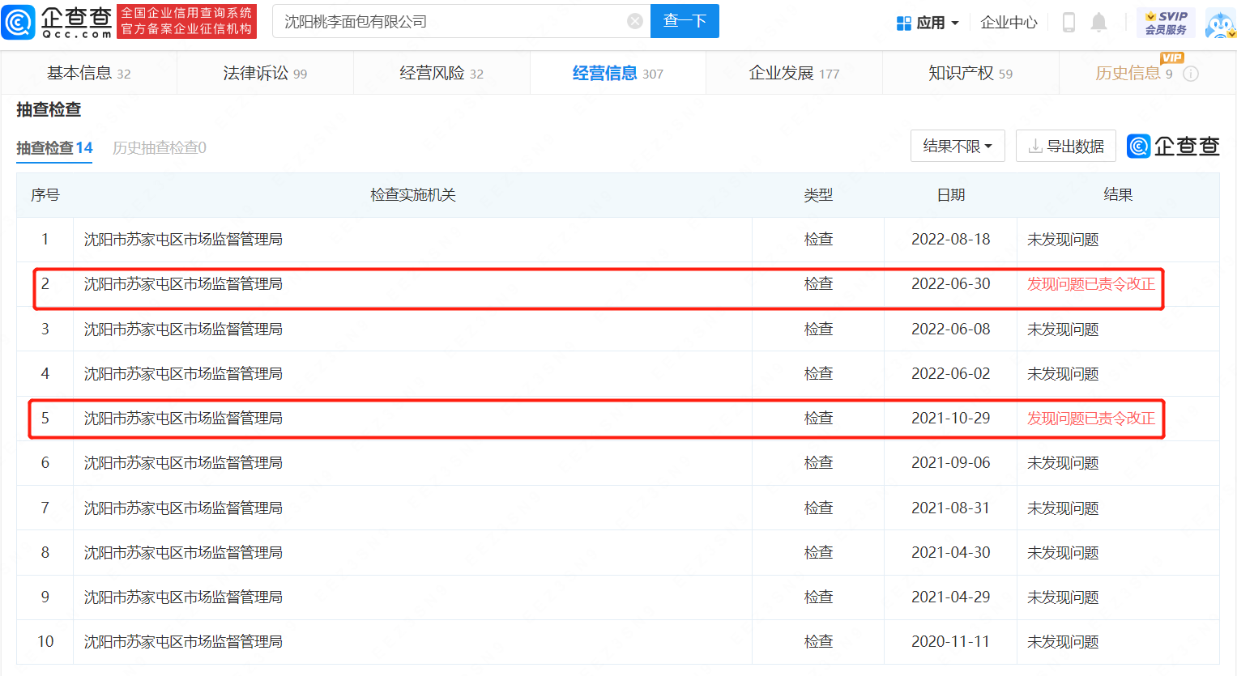
Task: Click the 企查查 logo beside export button
Action: [1173, 146]
